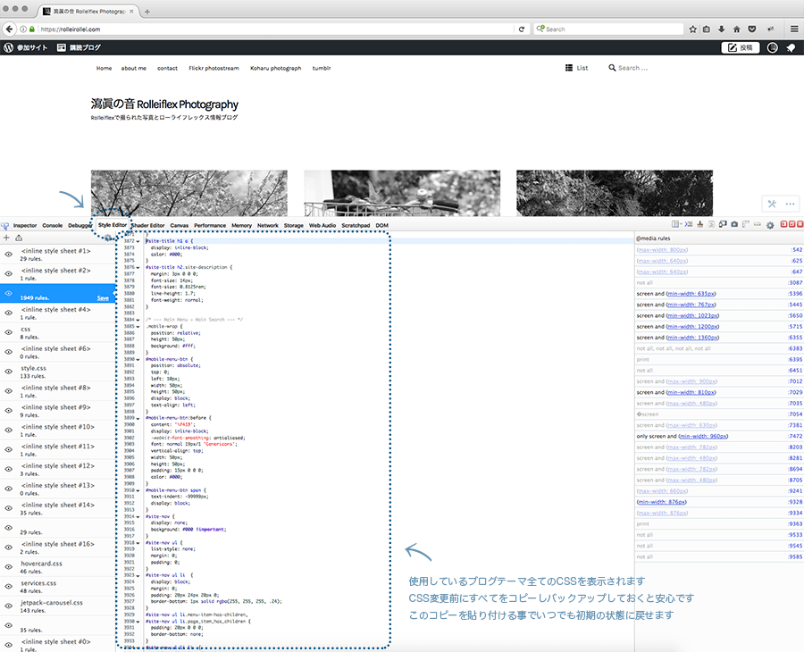
Task: Click the Pocket icon in the toolbar
Action: pyautogui.click(x=750, y=29)
